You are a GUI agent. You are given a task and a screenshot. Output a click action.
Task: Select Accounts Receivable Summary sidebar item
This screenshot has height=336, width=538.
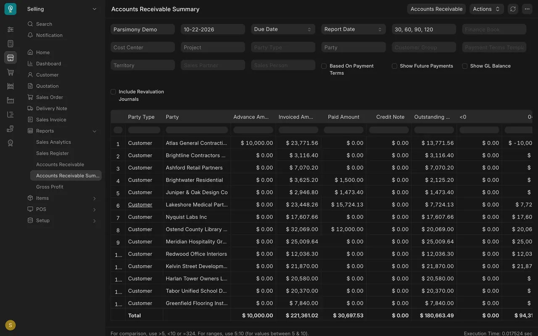coord(66,176)
